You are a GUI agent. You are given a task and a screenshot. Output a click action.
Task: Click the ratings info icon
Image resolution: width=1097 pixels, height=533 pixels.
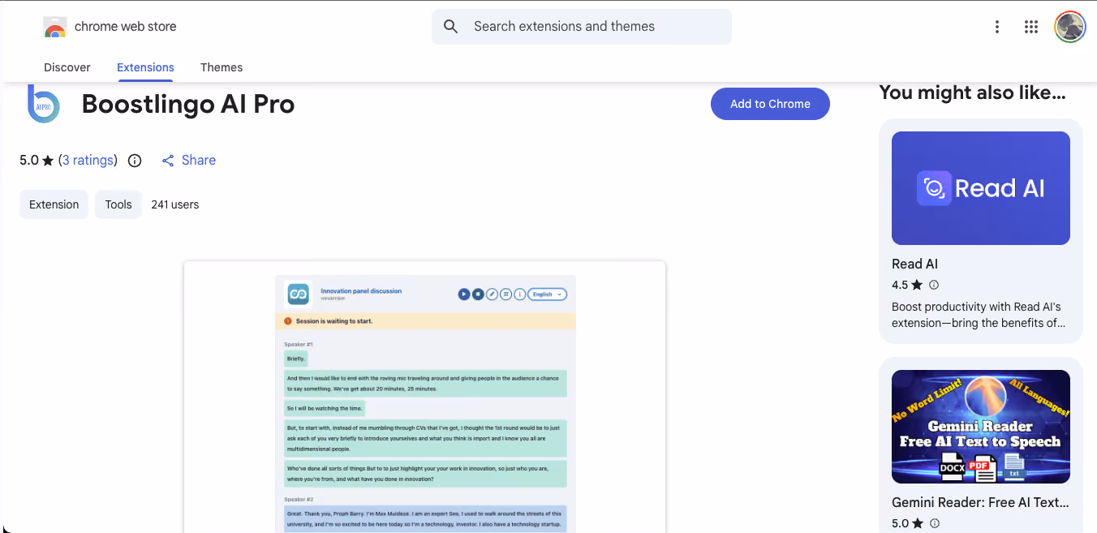pos(135,161)
